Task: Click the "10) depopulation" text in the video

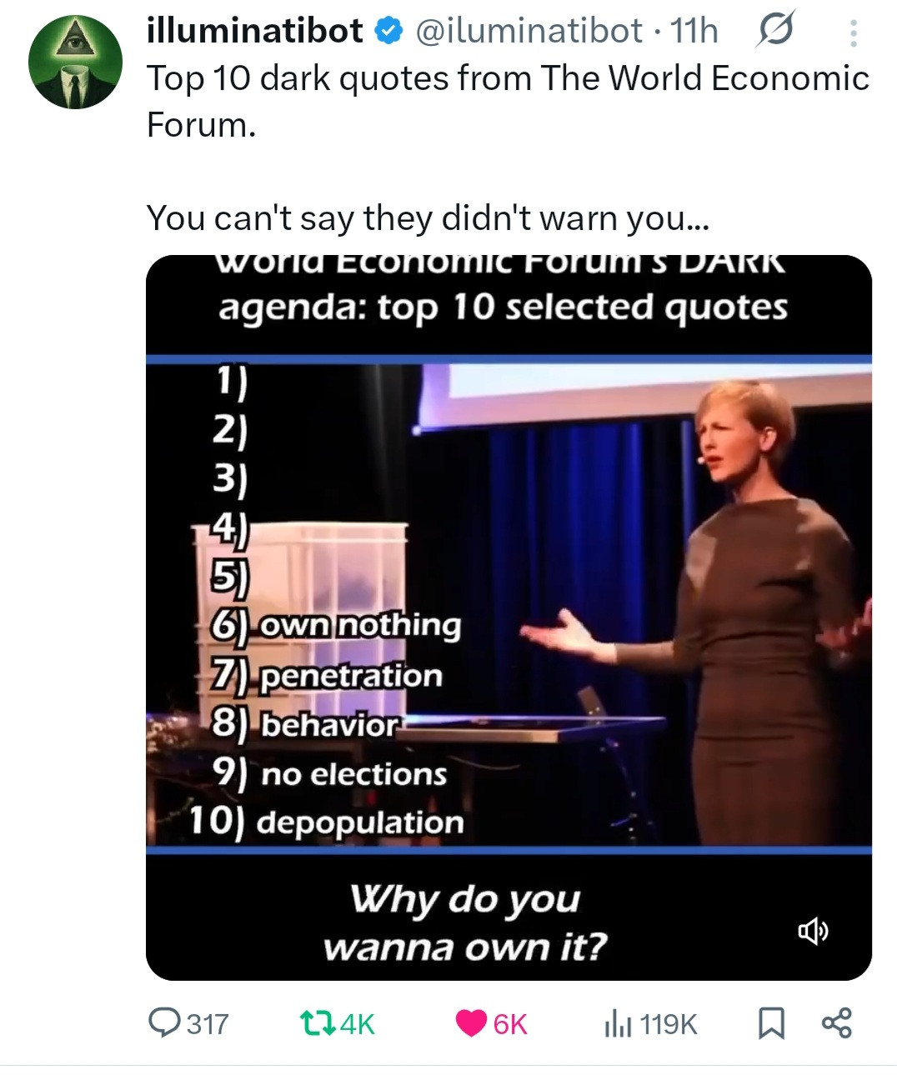Action: [326, 821]
